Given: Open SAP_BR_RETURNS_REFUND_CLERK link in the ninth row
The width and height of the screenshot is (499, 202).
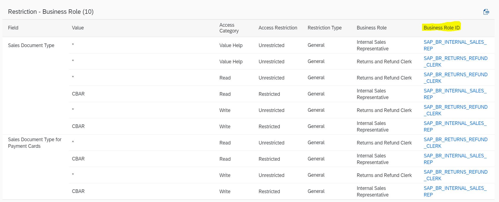Looking at the screenshot, I should click(x=455, y=175).
